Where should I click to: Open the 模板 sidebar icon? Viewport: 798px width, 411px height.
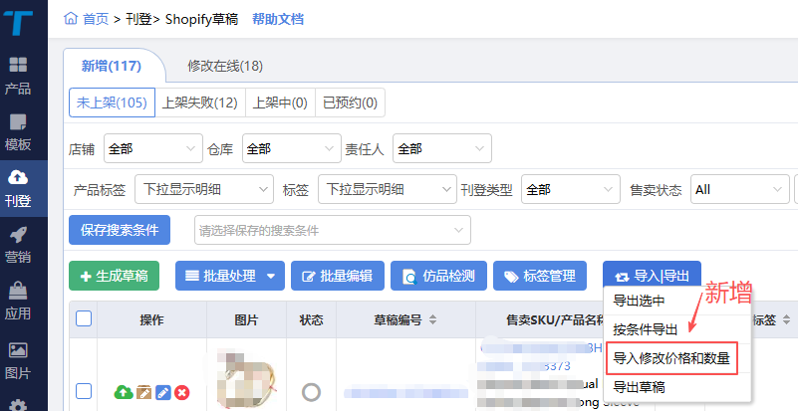point(18,131)
